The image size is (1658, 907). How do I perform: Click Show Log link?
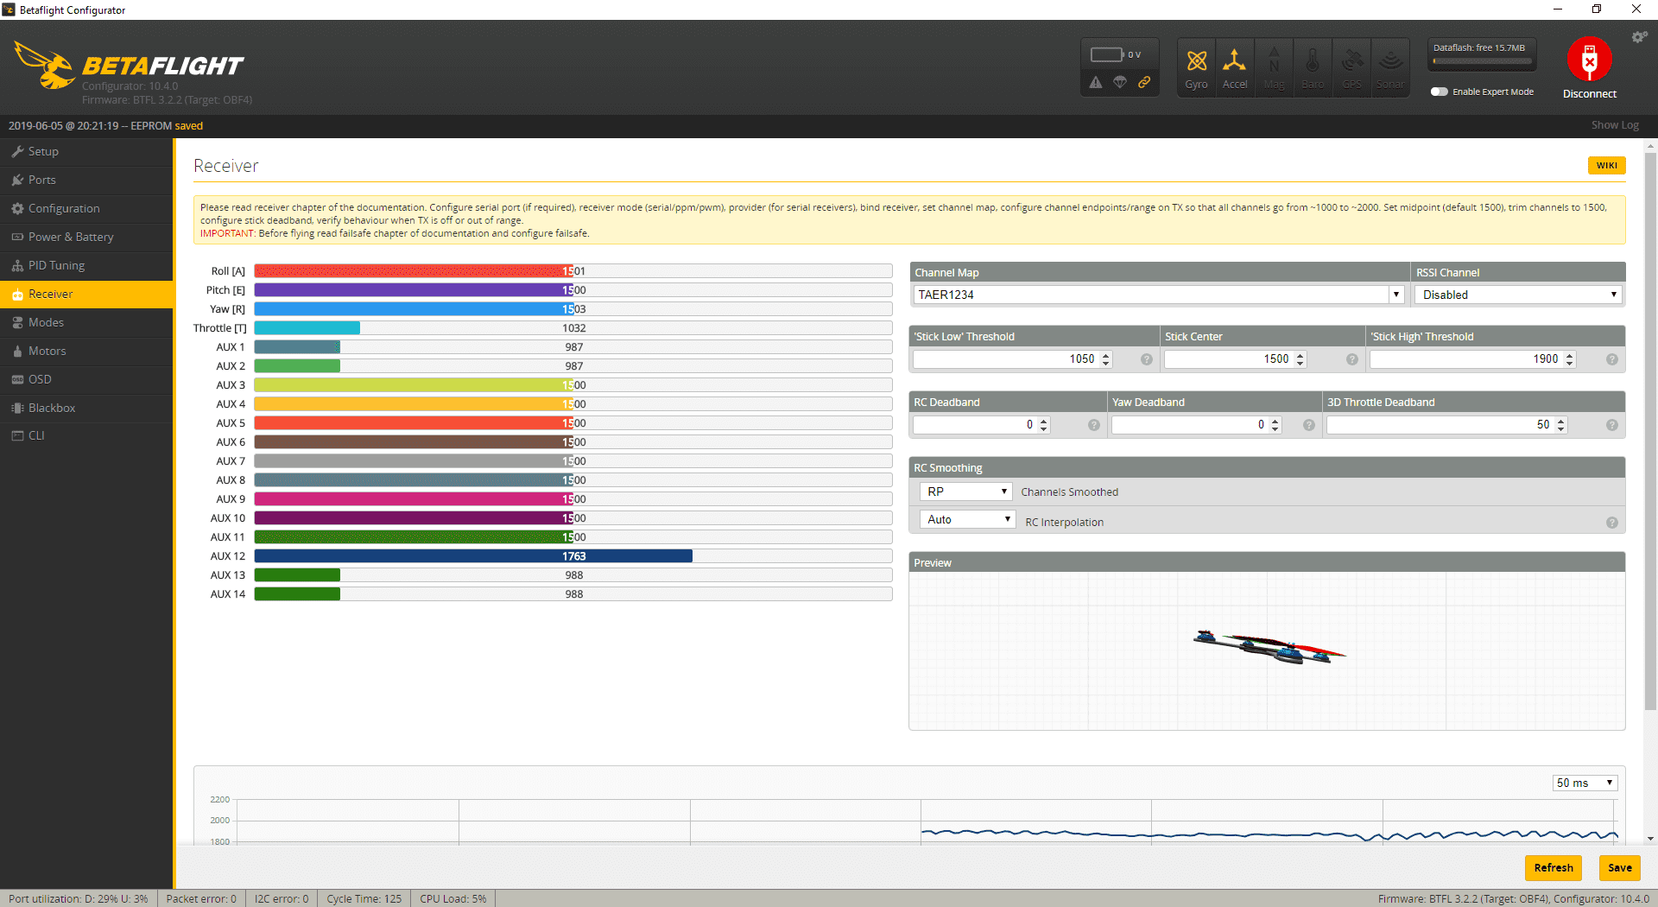(x=1615, y=125)
